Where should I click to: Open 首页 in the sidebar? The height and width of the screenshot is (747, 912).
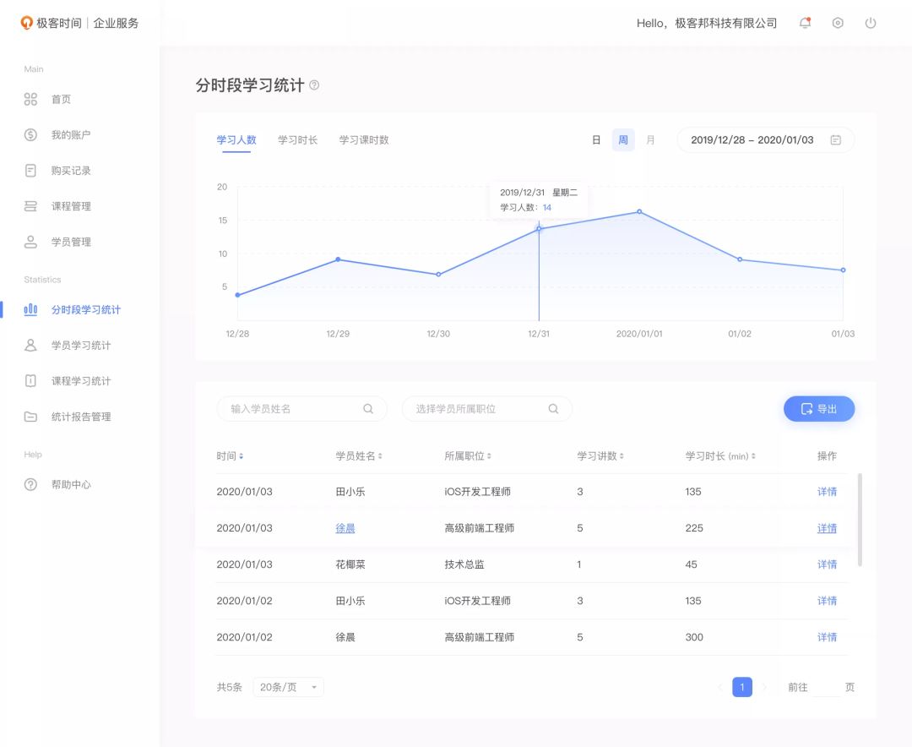point(61,100)
